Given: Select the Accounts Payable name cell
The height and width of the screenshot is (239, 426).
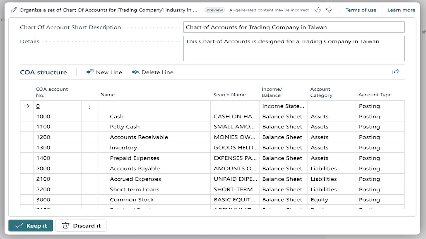Looking at the screenshot, I should point(154,168).
